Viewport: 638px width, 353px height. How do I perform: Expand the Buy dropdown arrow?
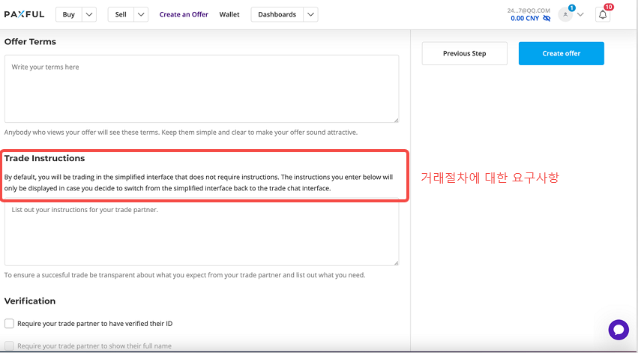click(89, 15)
